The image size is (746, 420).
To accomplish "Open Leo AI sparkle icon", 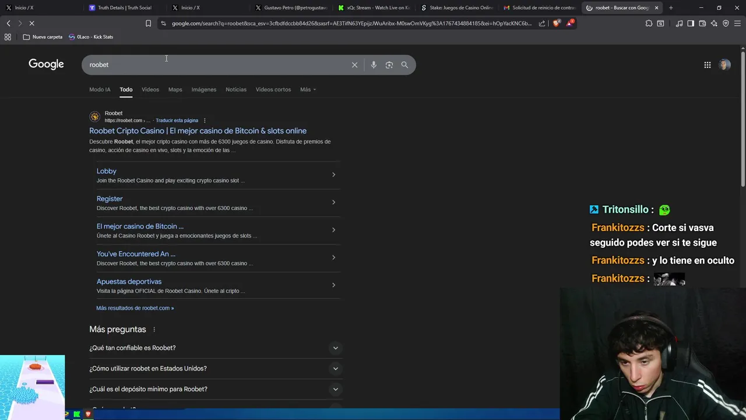I will 714,23.
